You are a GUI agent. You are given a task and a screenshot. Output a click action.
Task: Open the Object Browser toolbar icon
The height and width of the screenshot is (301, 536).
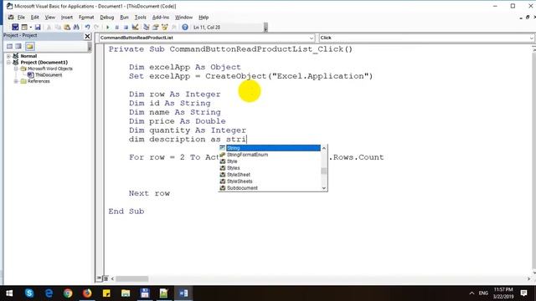point(164,27)
